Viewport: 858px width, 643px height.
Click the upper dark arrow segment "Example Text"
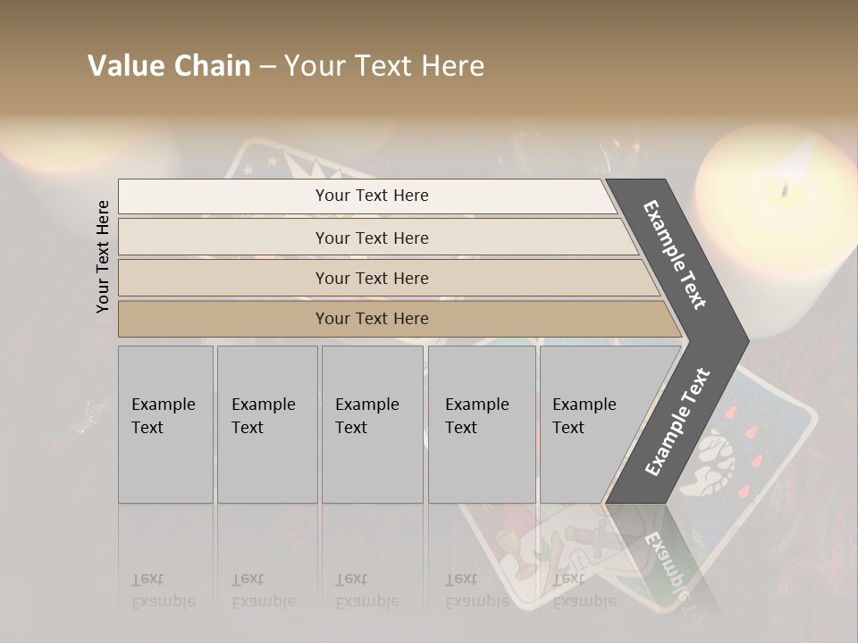[677, 255]
